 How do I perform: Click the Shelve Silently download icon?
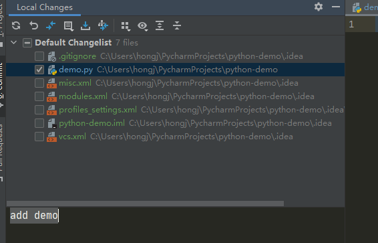tap(85, 25)
